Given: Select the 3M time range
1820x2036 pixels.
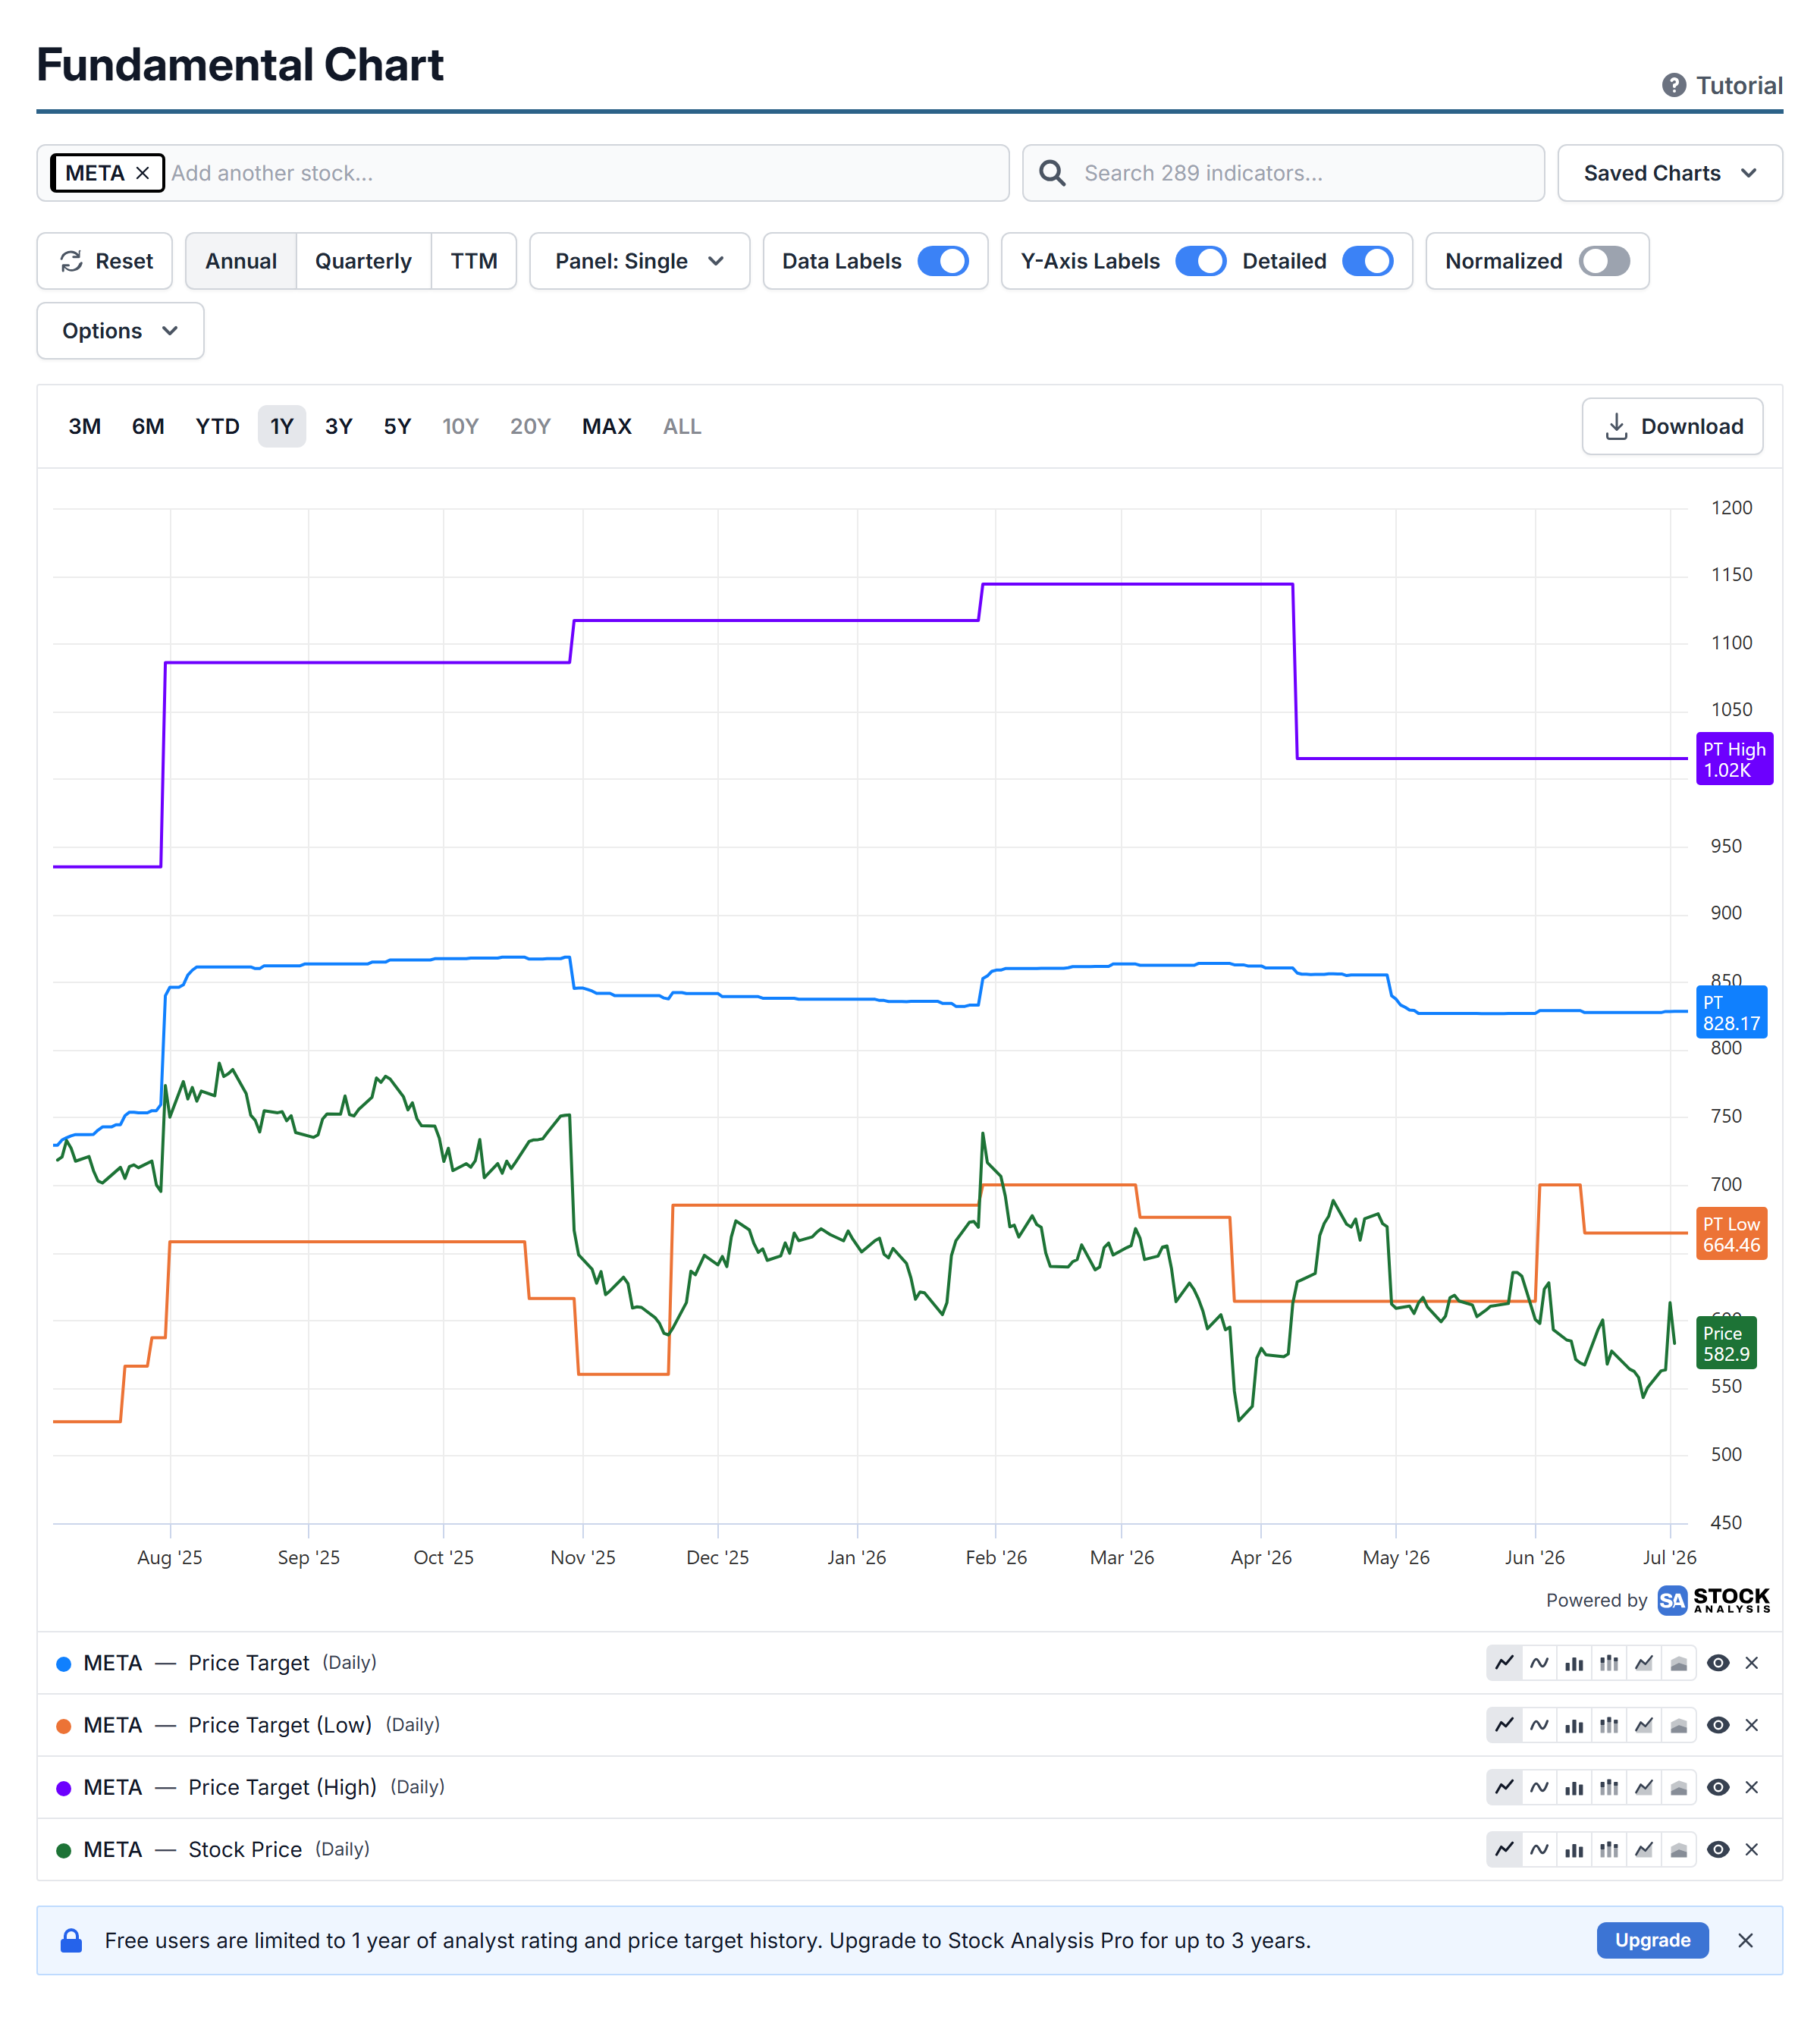Looking at the screenshot, I should click(85, 426).
